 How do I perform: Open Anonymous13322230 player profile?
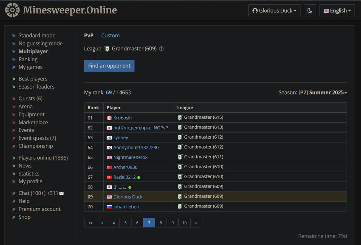click(136, 148)
